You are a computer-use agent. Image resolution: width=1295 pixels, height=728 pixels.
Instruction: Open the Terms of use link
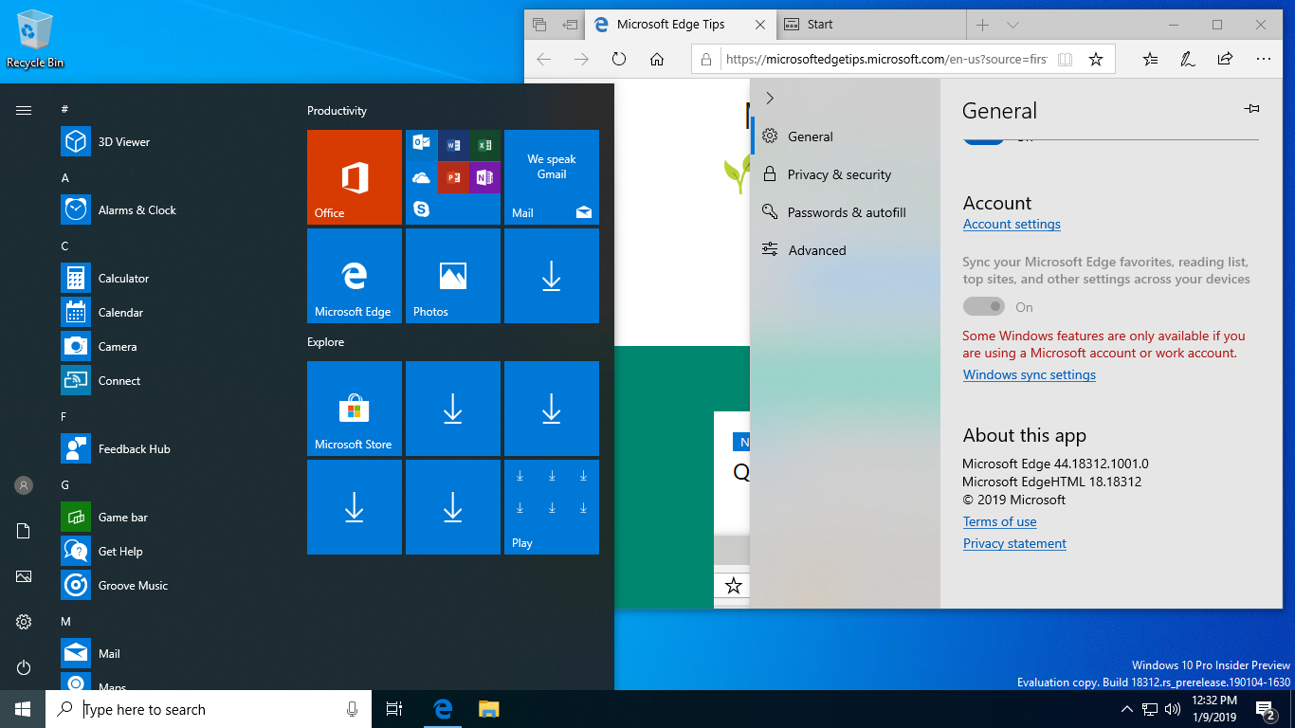pos(1000,522)
